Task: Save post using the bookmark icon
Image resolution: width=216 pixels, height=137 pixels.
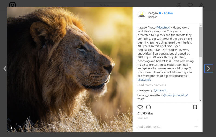Action: click(x=195, y=107)
